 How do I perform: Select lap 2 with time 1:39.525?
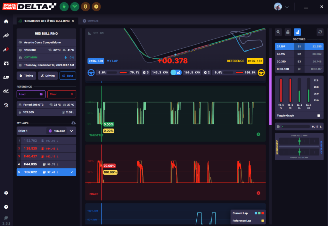[46, 148]
